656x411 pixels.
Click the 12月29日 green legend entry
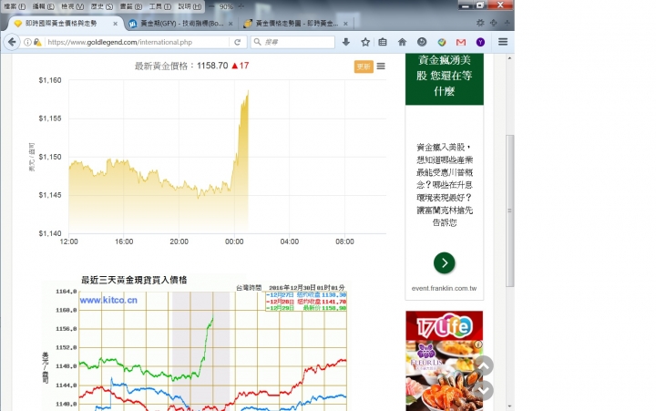coord(306,308)
